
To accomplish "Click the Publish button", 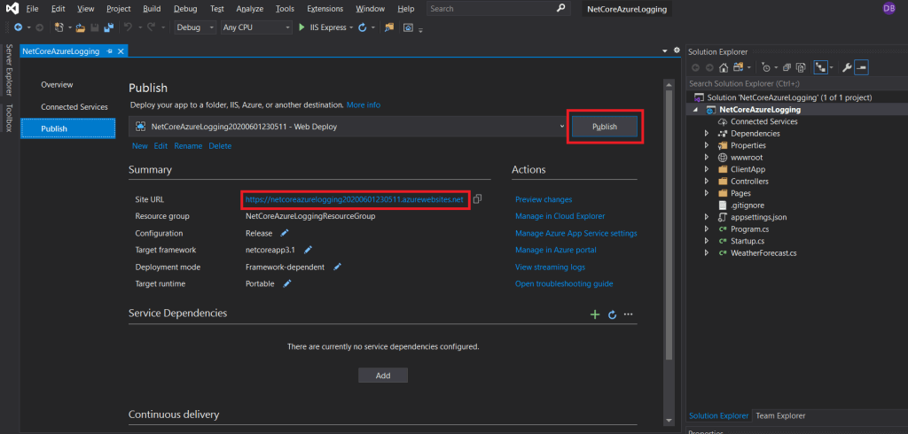I will [604, 128].
